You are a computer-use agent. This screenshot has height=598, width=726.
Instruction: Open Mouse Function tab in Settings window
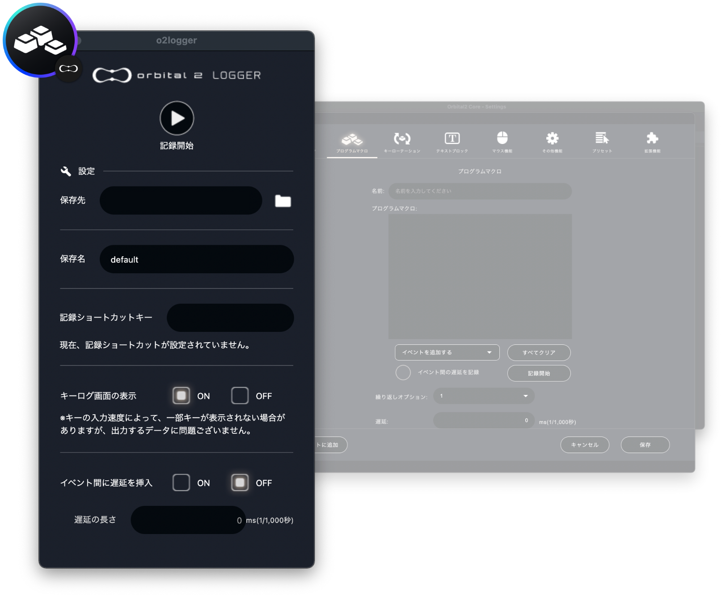tap(502, 143)
